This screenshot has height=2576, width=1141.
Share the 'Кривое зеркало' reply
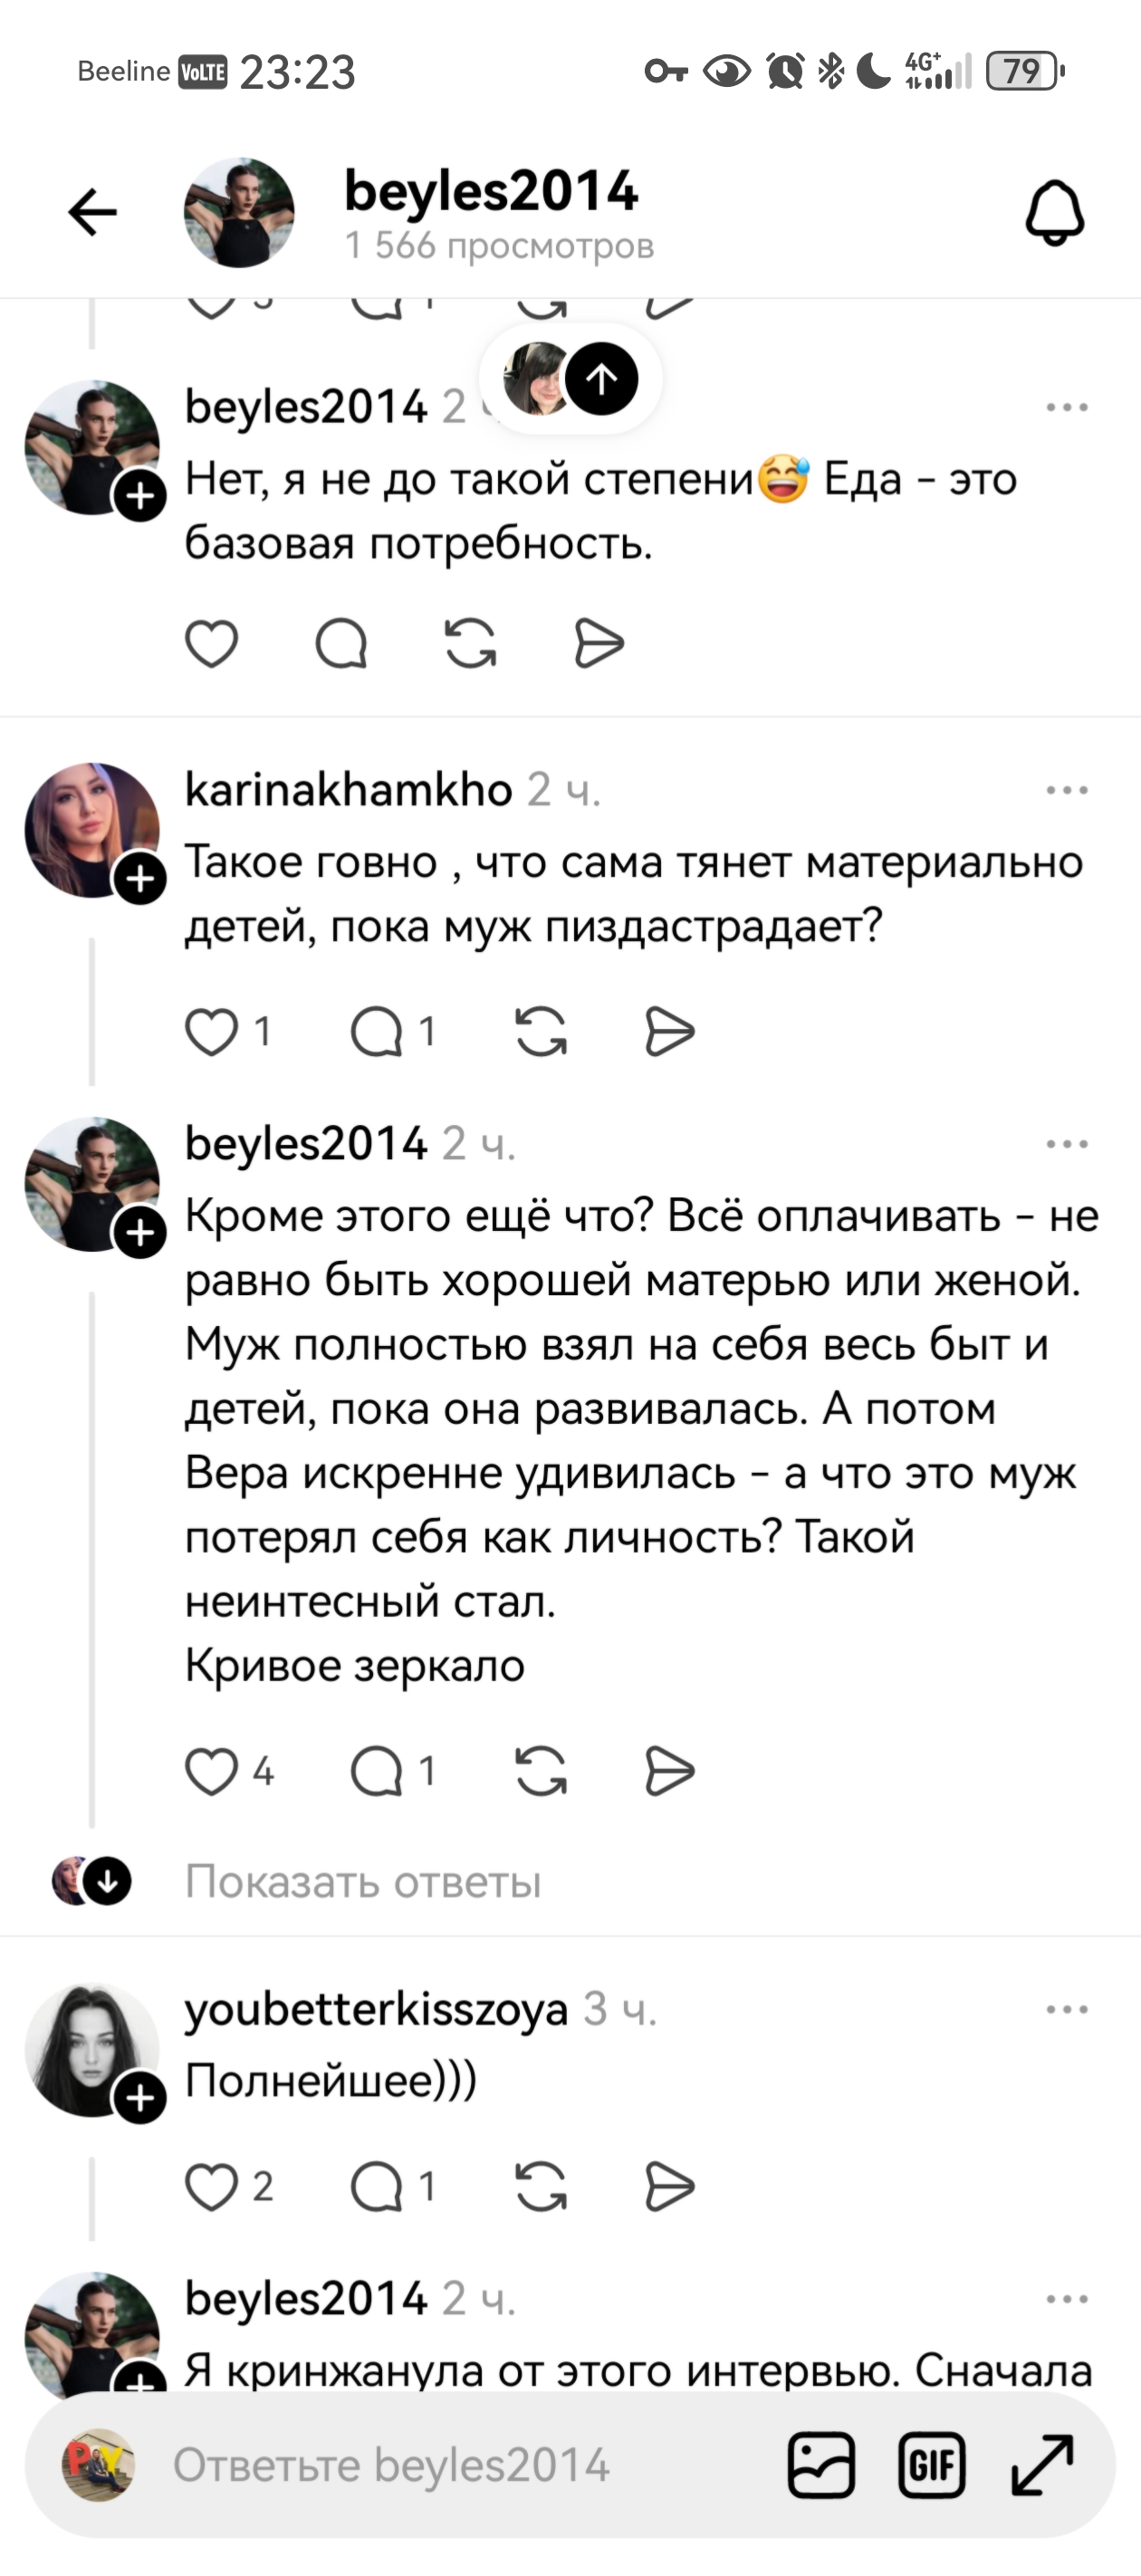pyautogui.click(x=670, y=1771)
